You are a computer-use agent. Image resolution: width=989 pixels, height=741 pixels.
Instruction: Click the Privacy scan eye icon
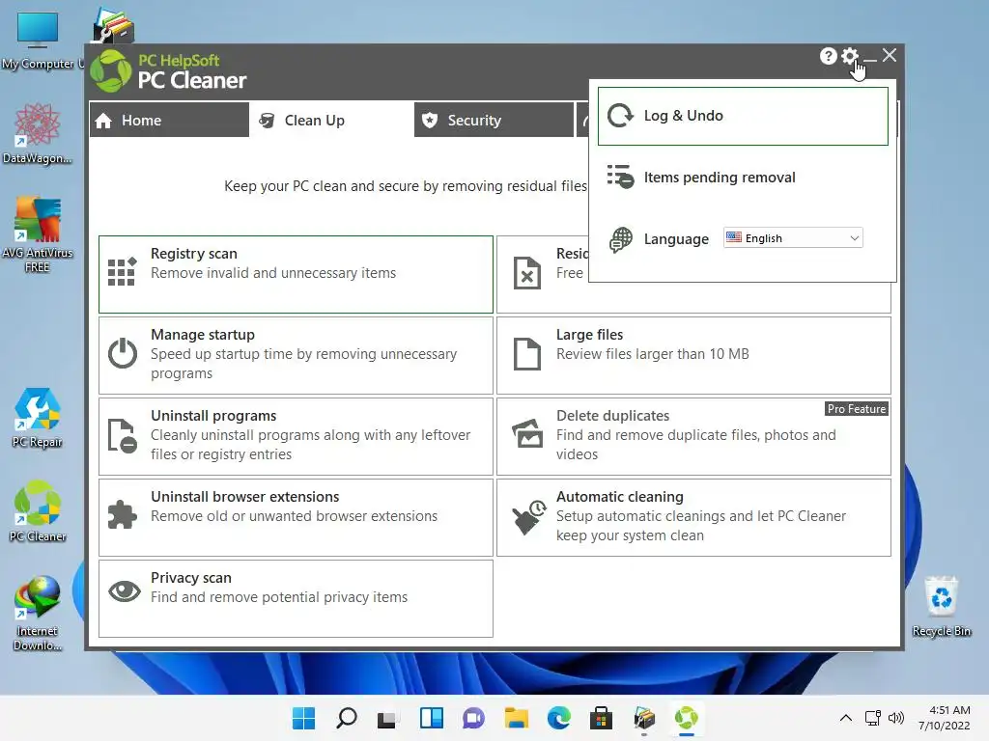(x=125, y=591)
